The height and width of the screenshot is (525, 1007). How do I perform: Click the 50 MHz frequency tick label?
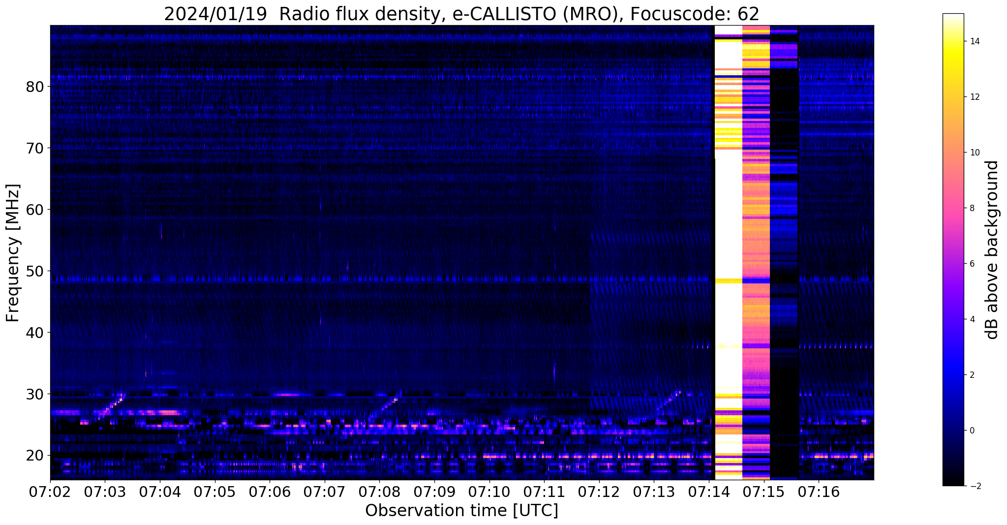(x=34, y=271)
